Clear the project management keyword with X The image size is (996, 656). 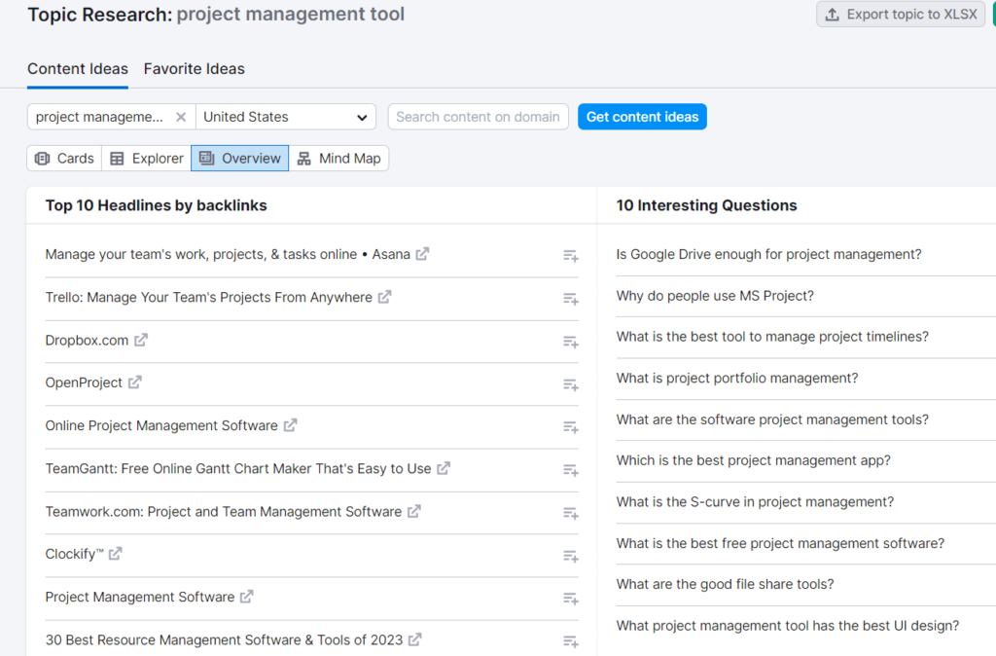point(181,117)
